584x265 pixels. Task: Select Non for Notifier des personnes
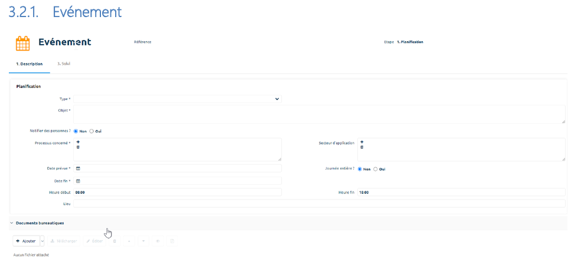tap(76, 131)
